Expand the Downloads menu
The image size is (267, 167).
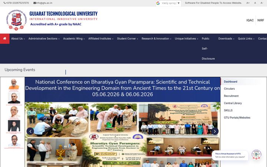click(x=226, y=39)
